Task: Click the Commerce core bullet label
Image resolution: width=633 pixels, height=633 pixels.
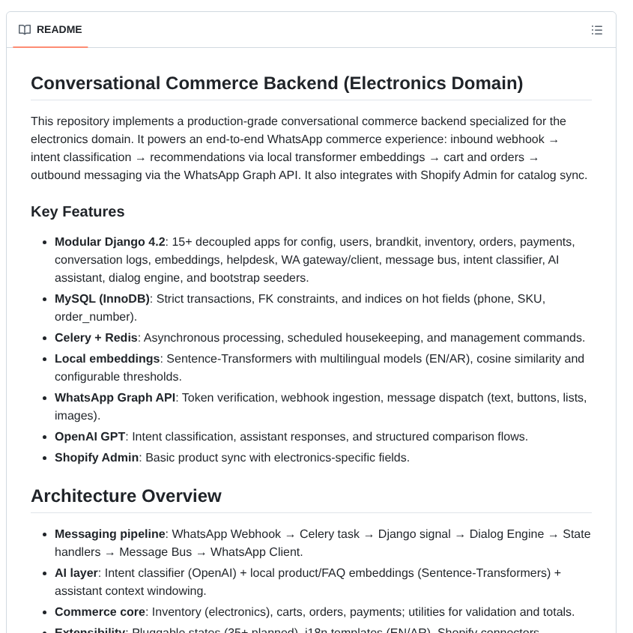Action: click(100, 612)
